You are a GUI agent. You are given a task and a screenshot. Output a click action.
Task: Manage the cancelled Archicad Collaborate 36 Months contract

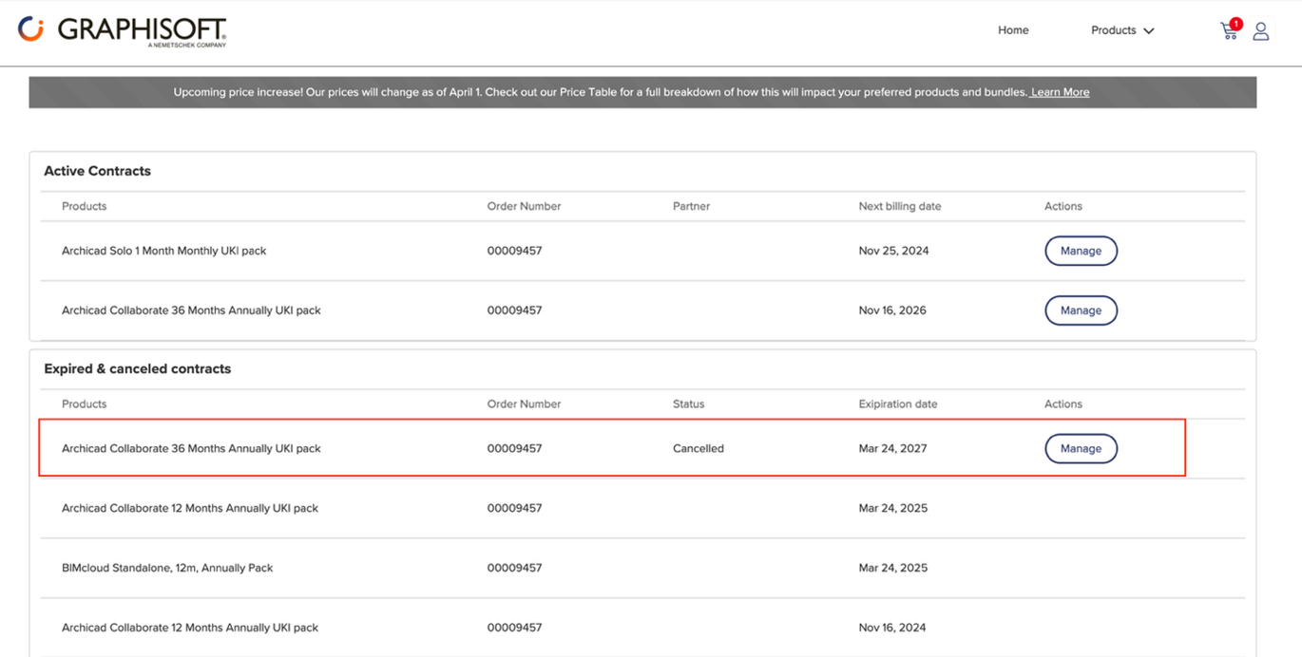coord(1081,448)
